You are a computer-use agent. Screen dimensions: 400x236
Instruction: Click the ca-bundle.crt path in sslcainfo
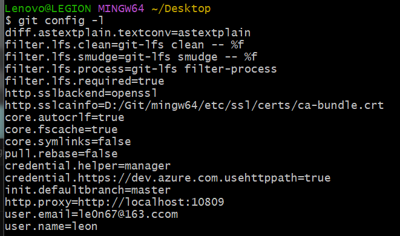341,105
